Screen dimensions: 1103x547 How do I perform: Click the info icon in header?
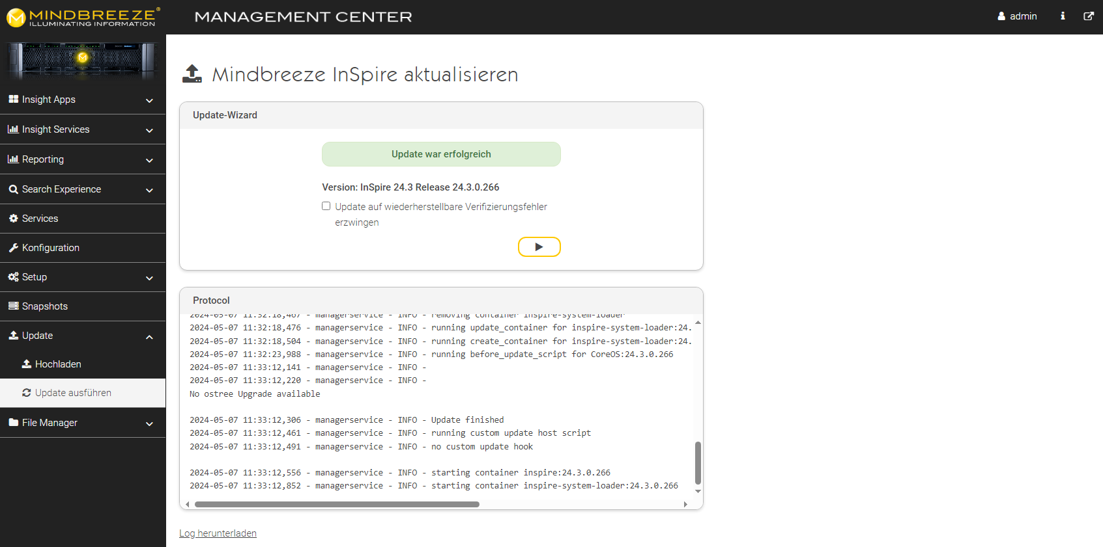pyautogui.click(x=1063, y=16)
